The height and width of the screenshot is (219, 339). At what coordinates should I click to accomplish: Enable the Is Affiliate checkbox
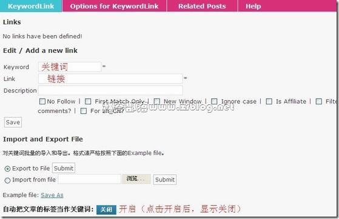[269, 101]
